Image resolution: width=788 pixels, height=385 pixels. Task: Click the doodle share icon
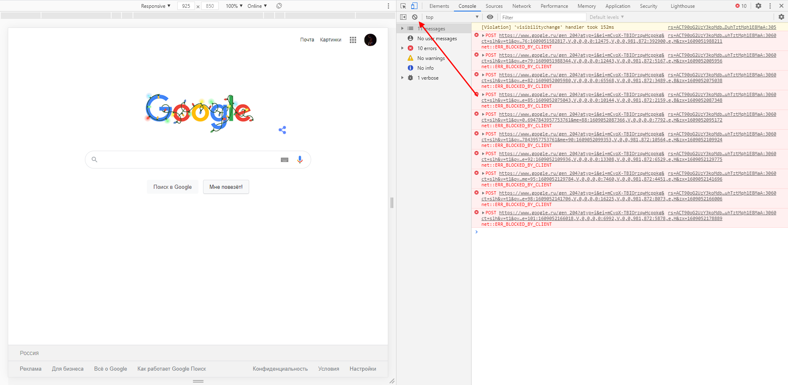[x=282, y=130]
